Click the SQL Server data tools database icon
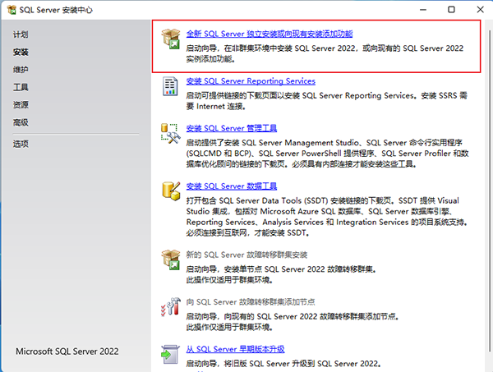 point(171,191)
